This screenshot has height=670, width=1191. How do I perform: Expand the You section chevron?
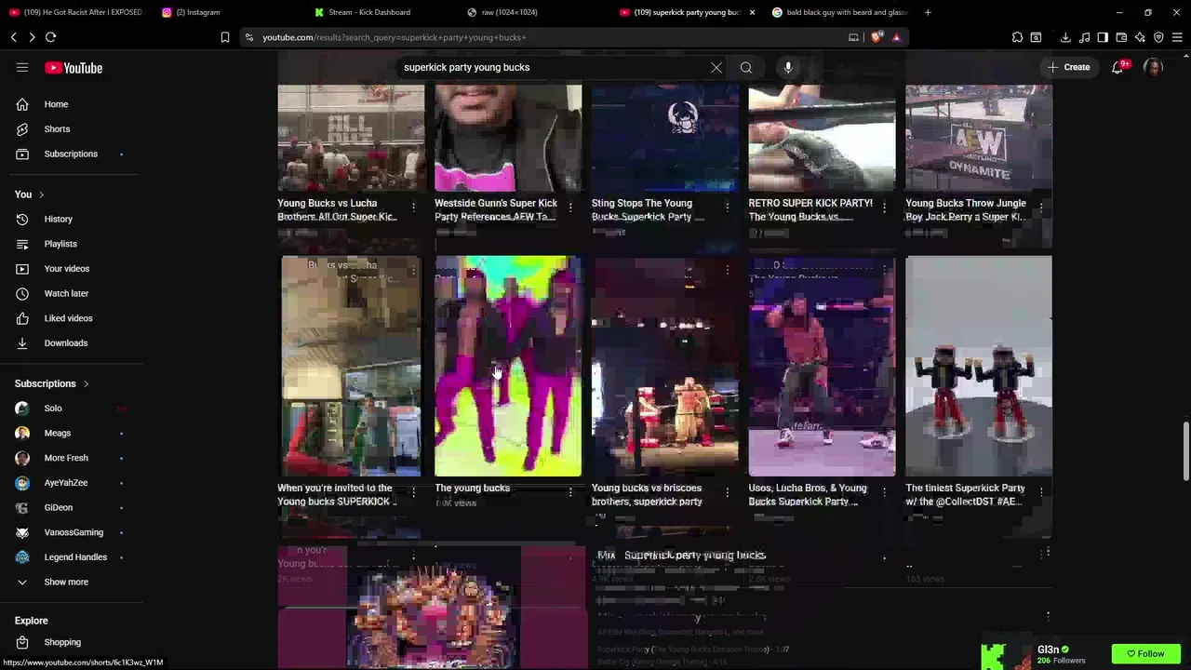click(41, 194)
